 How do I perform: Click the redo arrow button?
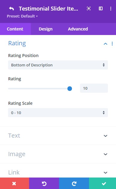click(74, 183)
